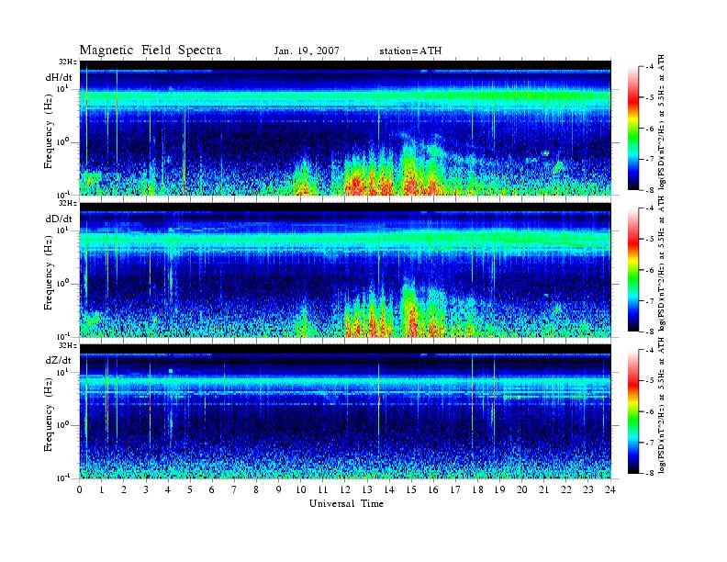Click the '32Hz' label above the dH/dt panel

(67, 62)
